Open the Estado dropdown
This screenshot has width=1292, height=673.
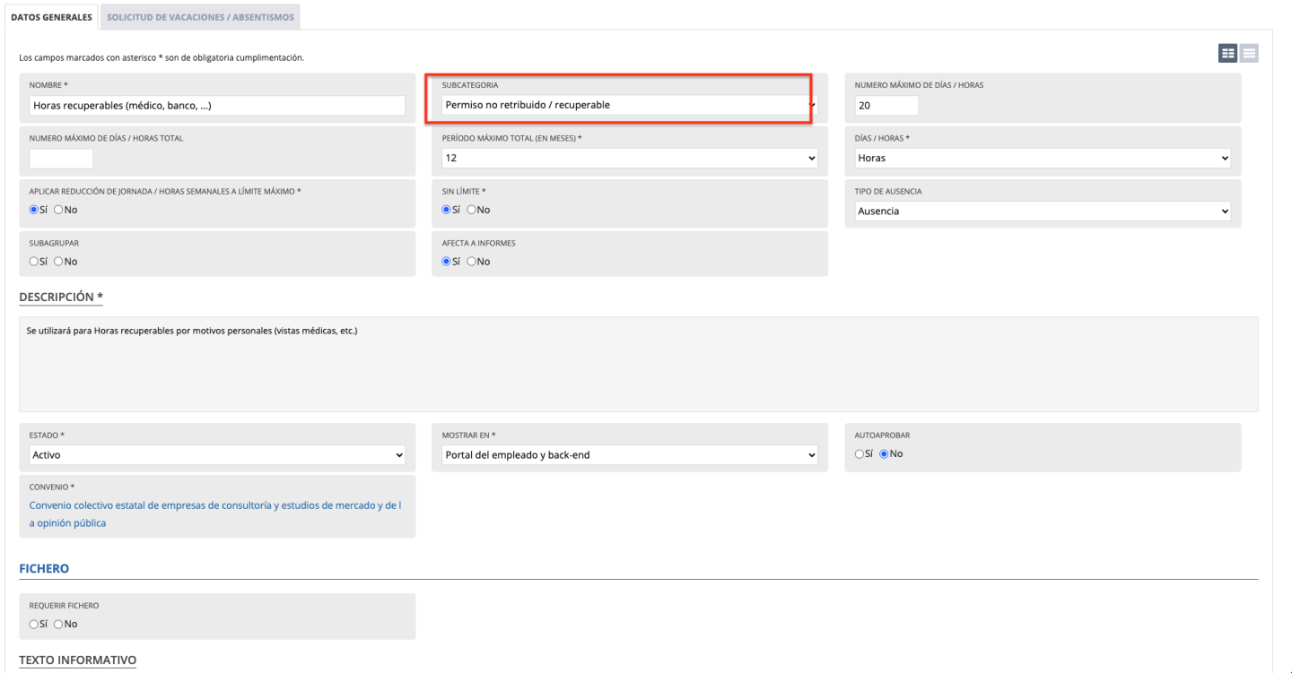pyautogui.click(x=217, y=455)
